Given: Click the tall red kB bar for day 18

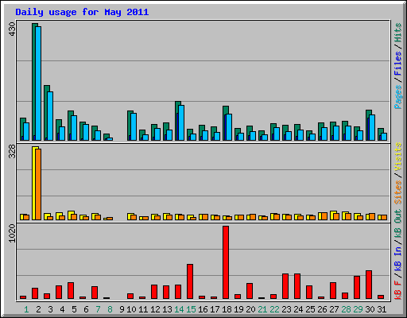Looking at the screenshot, I should click(x=226, y=262).
